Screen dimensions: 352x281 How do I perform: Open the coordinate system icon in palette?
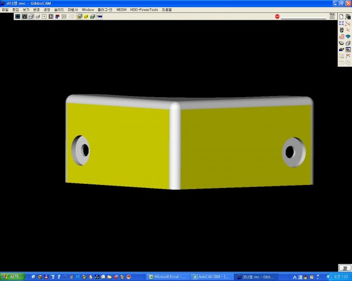pos(348,23)
